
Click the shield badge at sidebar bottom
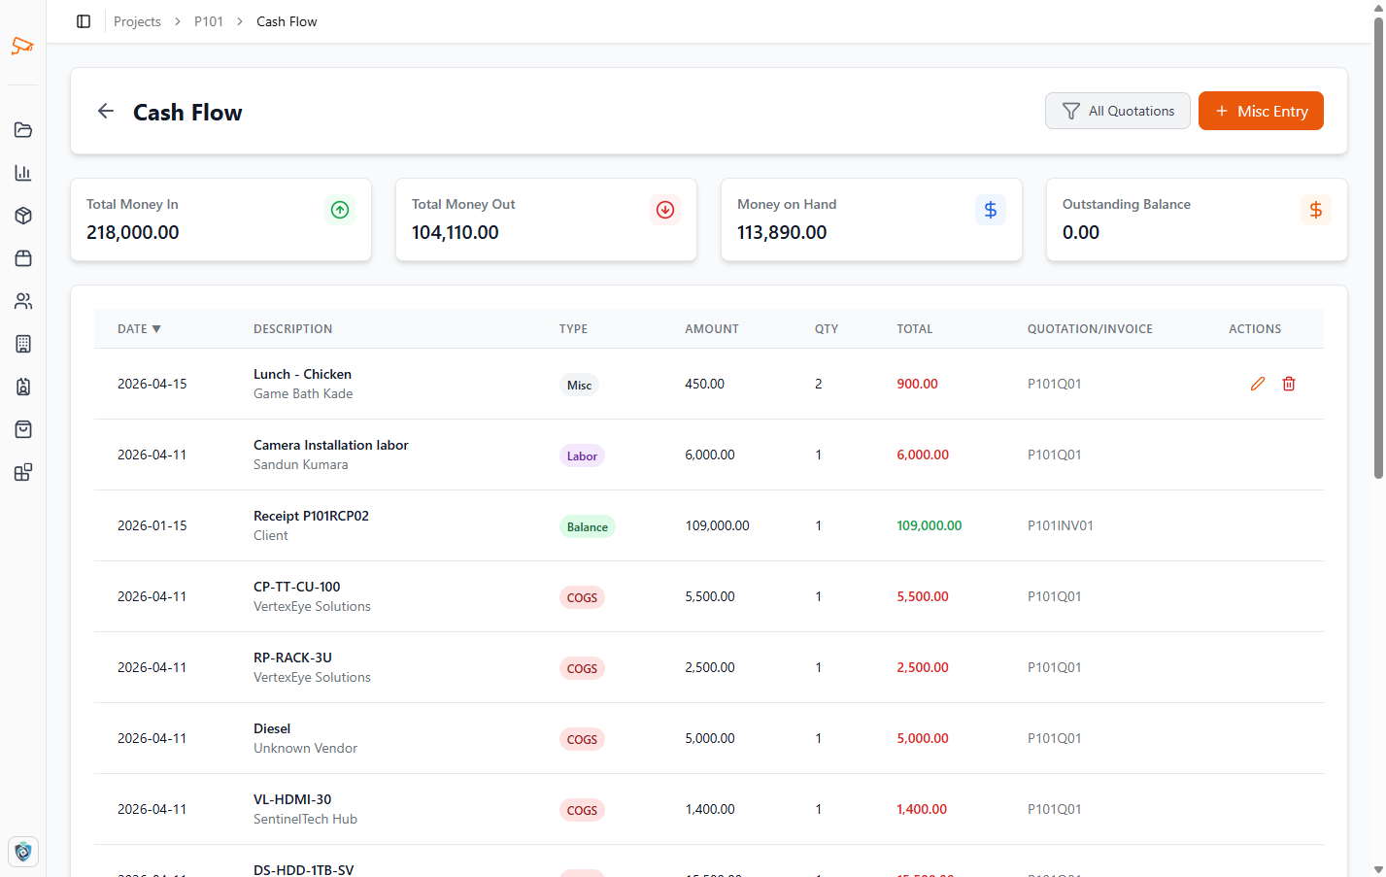[x=23, y=852]
